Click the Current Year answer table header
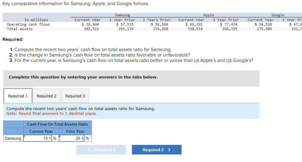The height and width of the screenshot is (162, 302). 41,131
